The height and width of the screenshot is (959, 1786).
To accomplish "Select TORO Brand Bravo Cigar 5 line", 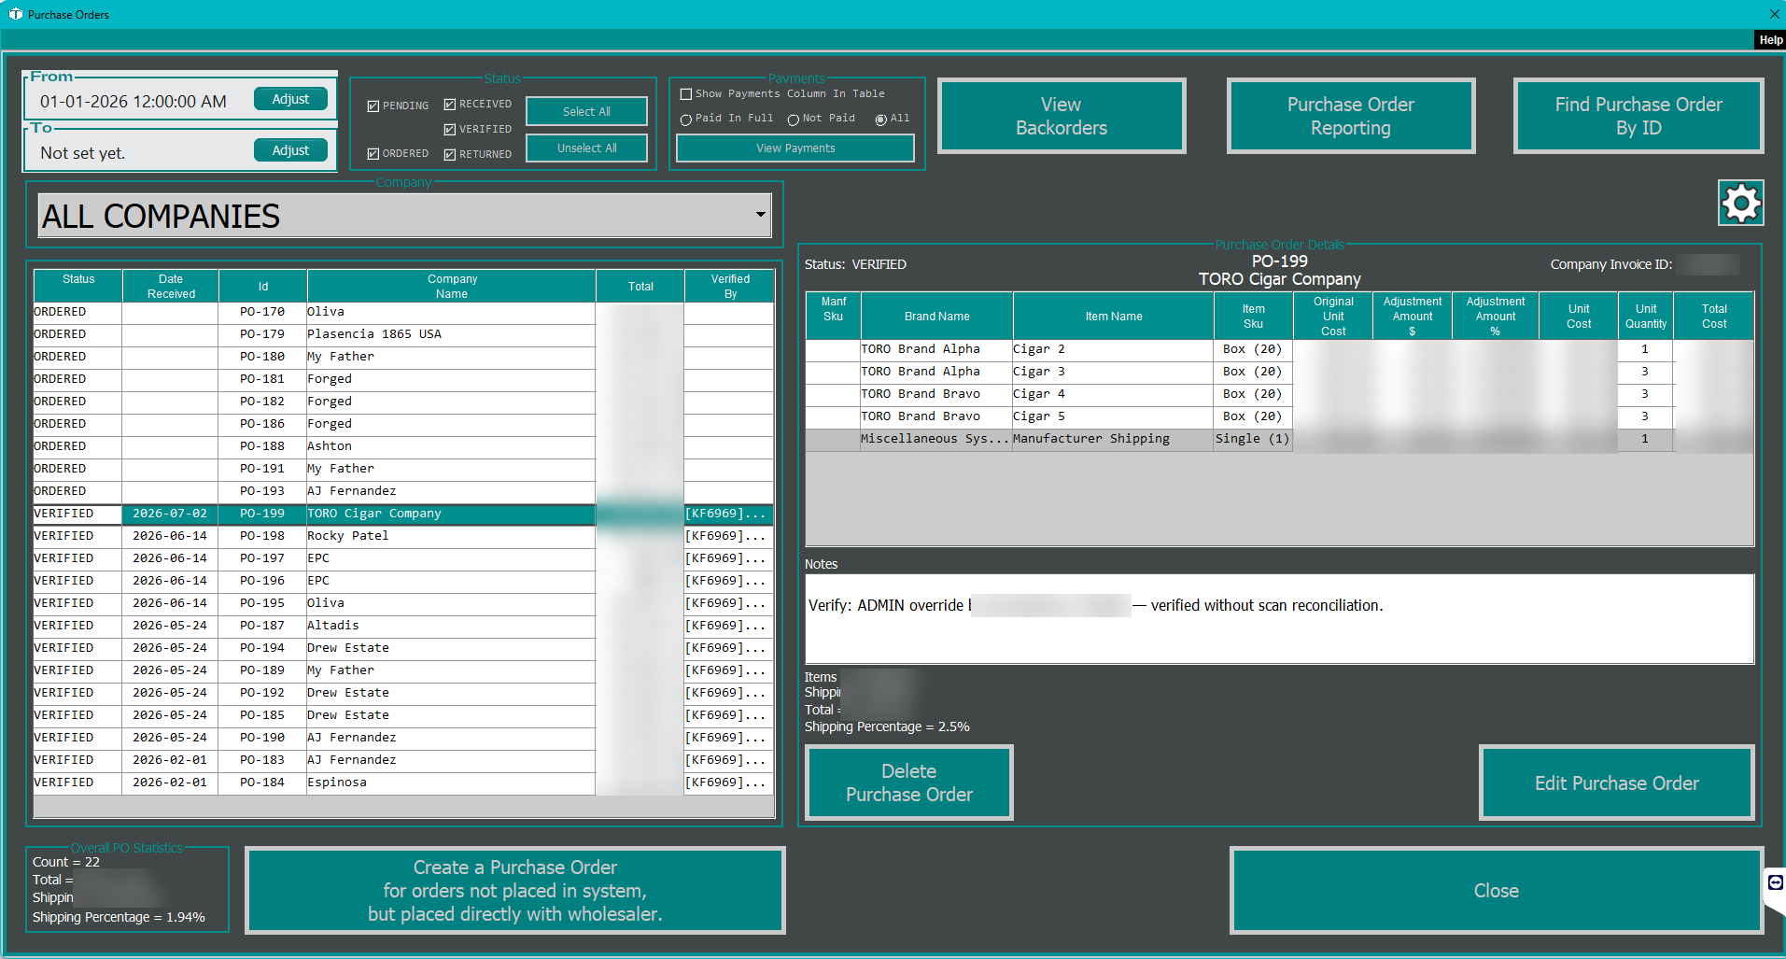I will click(1279, 416).
